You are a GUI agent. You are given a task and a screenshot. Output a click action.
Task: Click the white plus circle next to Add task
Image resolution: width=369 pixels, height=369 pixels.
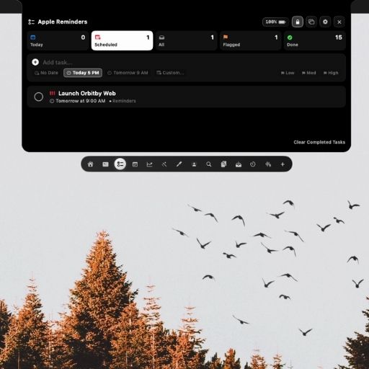click(x=35, y=62)
